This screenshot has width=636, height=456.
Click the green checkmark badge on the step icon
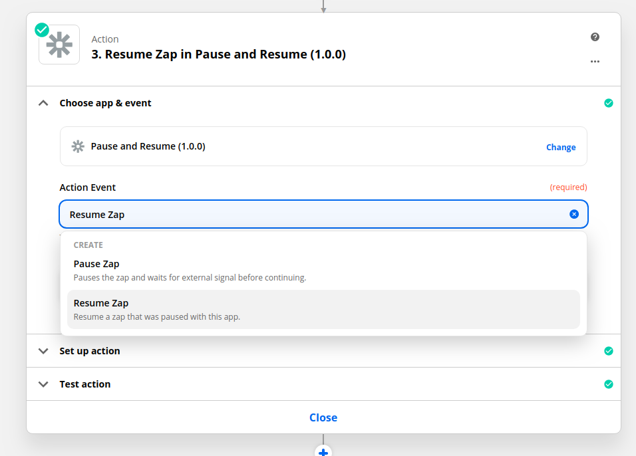click(42, 30)
